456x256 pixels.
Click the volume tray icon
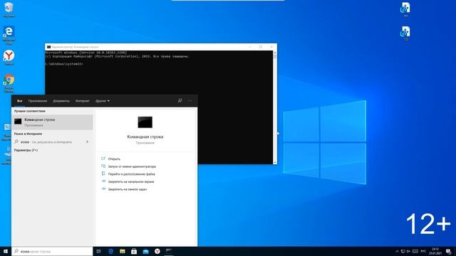coord(408,251)
